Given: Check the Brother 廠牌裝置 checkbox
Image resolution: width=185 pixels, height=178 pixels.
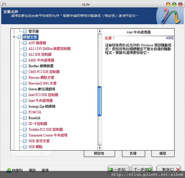Looking at the screenshot, I should tap(25, 66).
